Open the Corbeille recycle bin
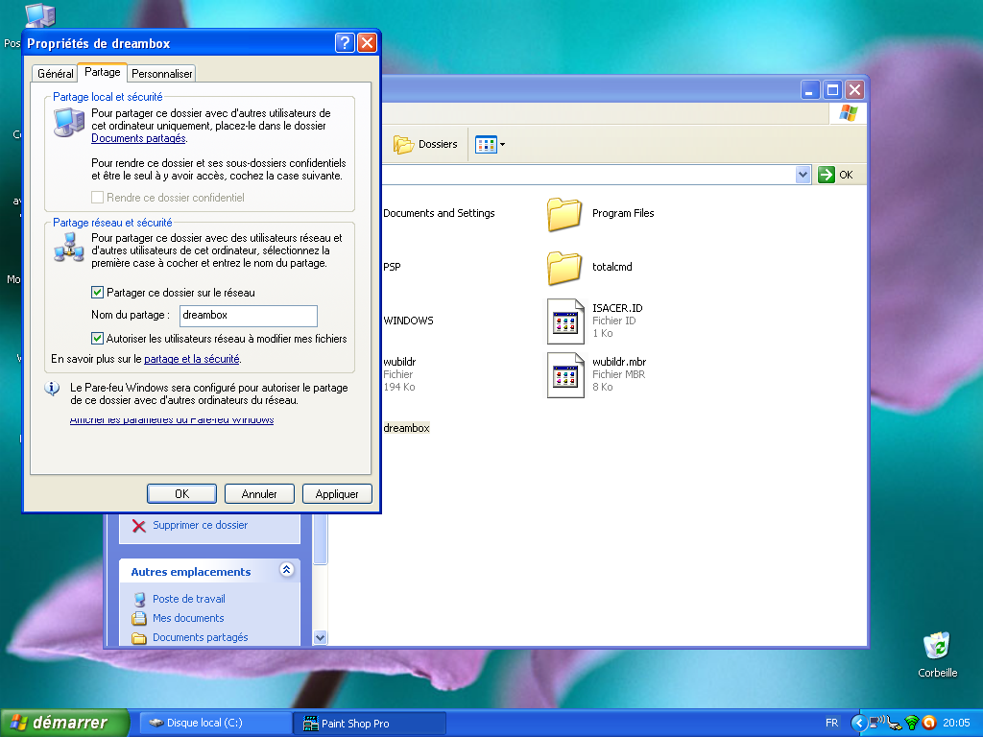The height and width of the screenshot is (737, 983). click(x=937, y=646)
